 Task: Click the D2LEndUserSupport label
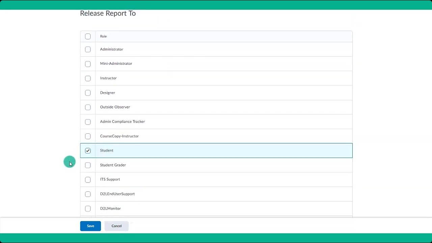coord(117,194)
